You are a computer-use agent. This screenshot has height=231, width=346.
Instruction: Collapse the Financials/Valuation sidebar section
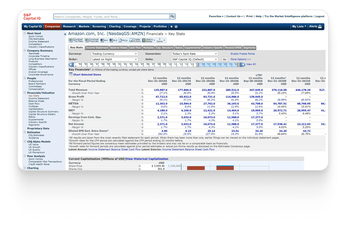25,93
